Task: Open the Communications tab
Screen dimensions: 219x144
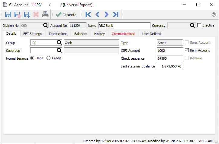Action: pyautogui.click(x=124, y=34)
